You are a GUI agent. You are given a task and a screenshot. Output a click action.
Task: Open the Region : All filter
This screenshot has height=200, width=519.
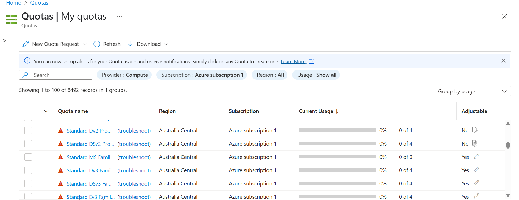pos(270,75)
